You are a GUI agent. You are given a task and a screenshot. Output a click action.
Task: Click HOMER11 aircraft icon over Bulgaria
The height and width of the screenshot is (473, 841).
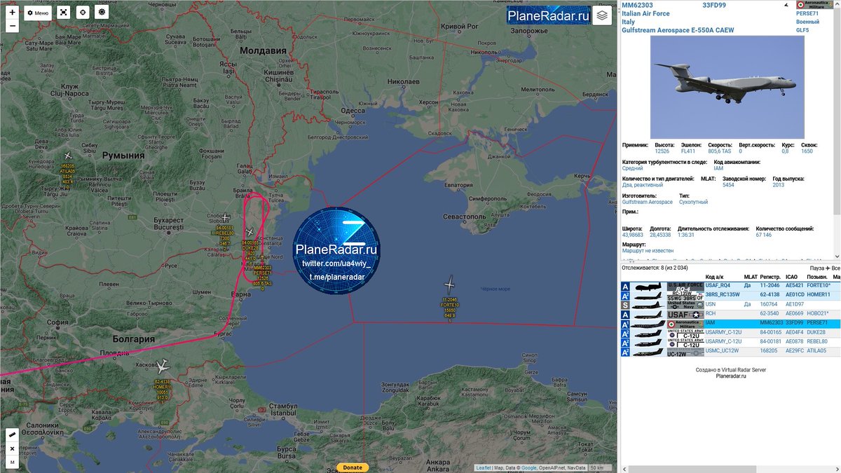pyautogui.click(x=163, y=366)
